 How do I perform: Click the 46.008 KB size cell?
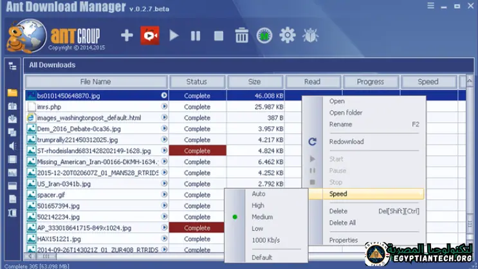(255, 96)
